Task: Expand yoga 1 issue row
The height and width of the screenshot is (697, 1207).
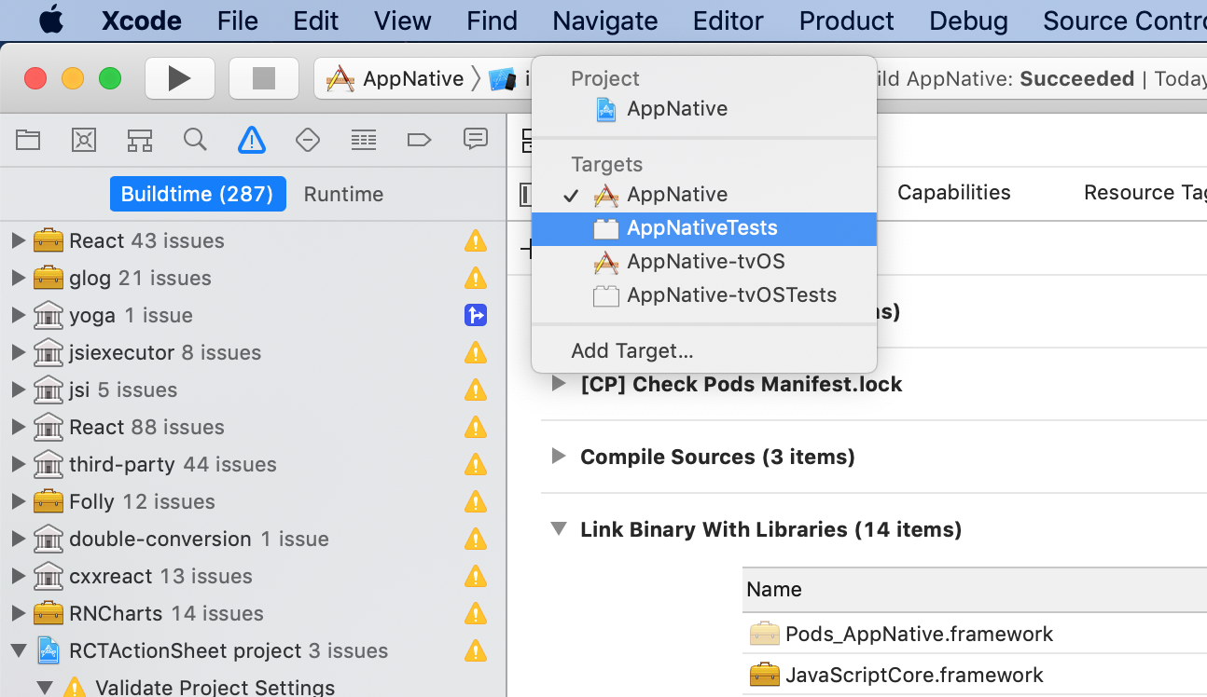Action: pos(18,315)
